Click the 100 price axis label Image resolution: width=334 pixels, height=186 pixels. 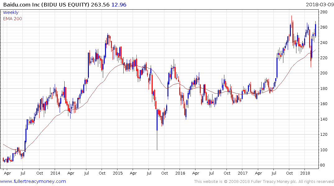tap(324, 150)
